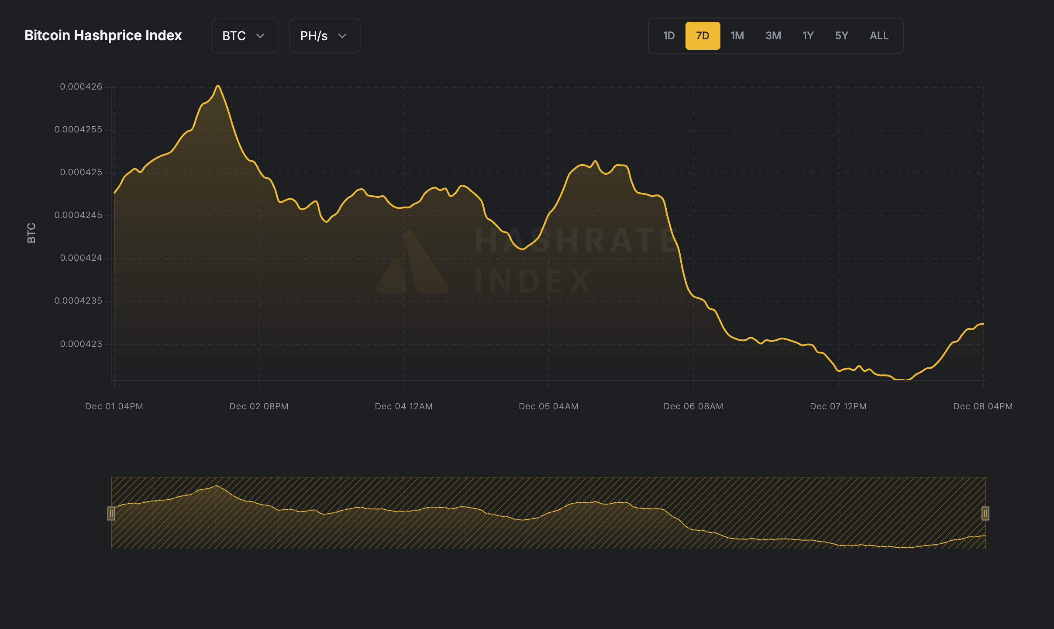Viewport: 1054px width, 629px height.
Task: Expand the chevron next to BTC selector
Action: click(261, 36)
